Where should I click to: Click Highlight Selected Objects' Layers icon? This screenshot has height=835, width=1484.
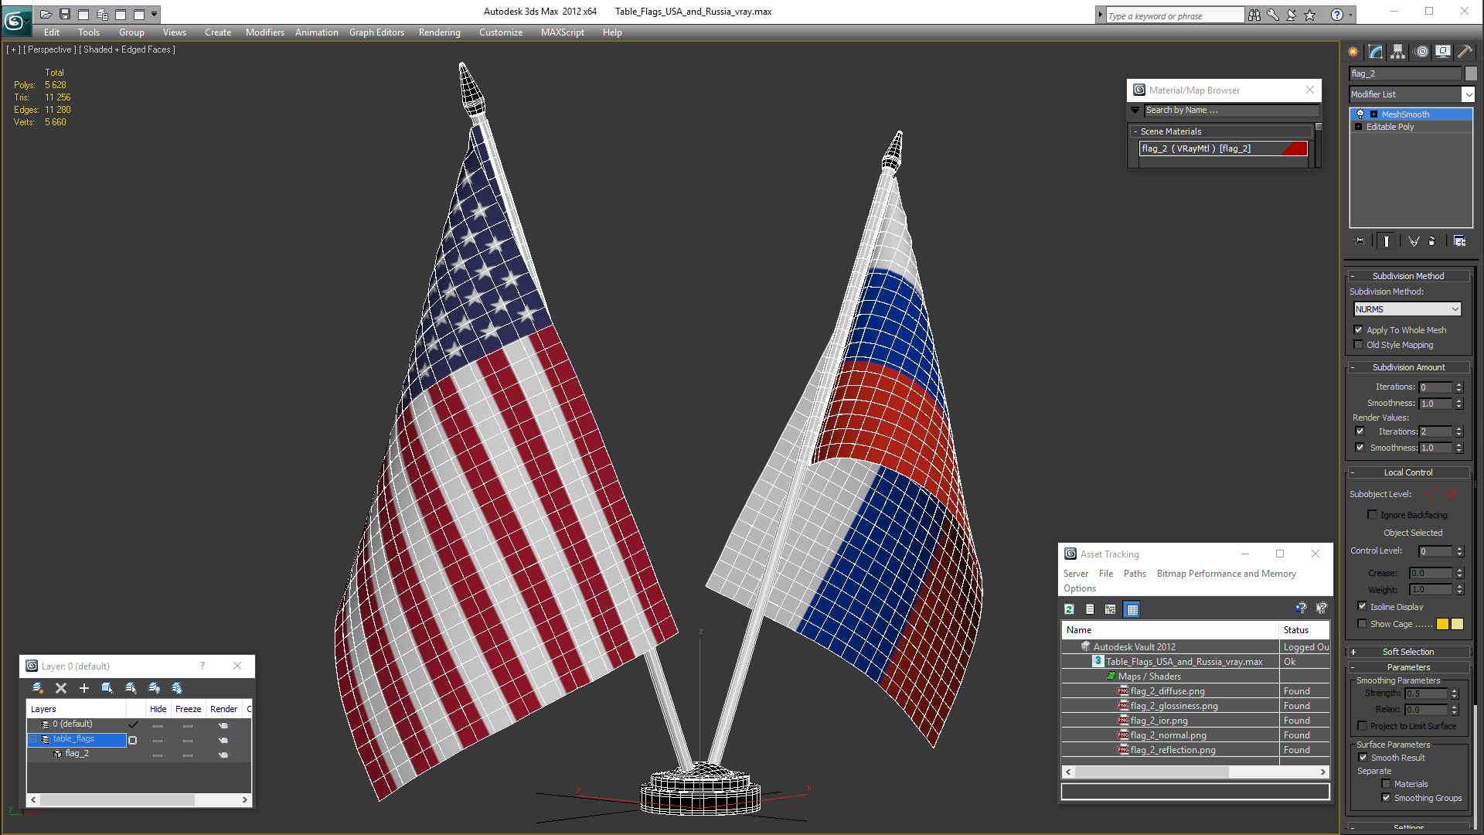click(131, 688)
